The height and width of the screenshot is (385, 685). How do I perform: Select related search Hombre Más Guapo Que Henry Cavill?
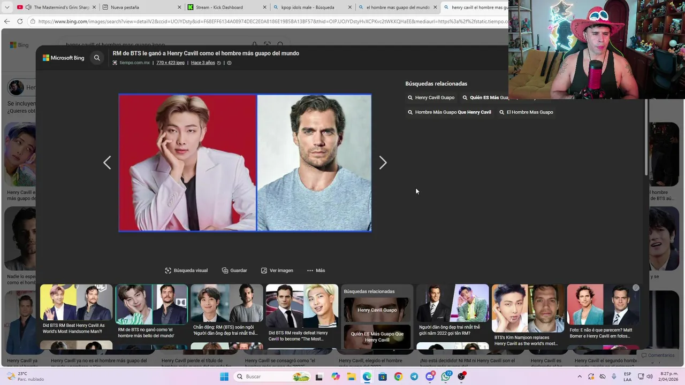[x=450, y=112]
